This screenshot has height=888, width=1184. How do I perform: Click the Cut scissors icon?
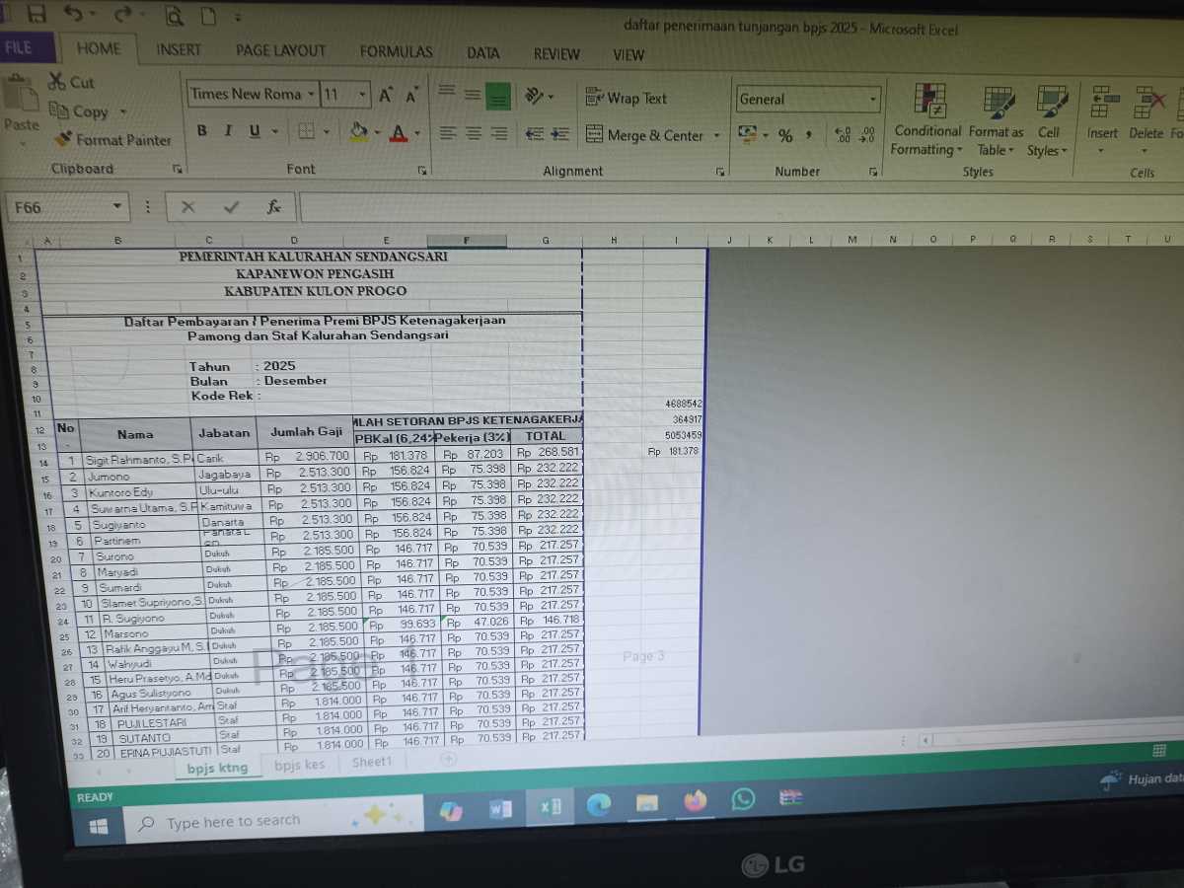(x=55, y=82)
